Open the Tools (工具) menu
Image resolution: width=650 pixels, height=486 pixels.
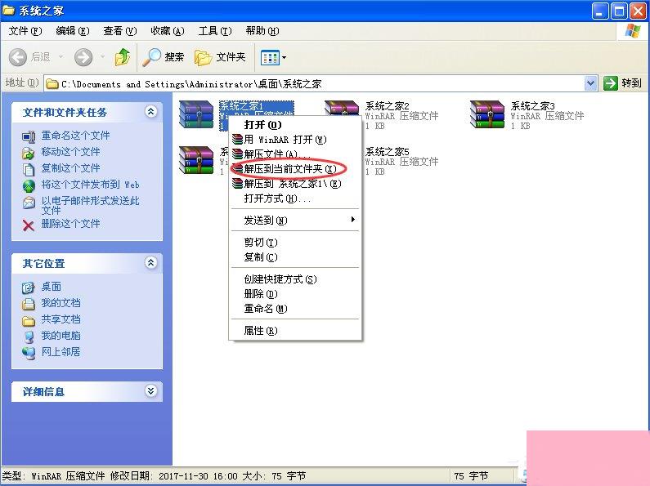215,31
